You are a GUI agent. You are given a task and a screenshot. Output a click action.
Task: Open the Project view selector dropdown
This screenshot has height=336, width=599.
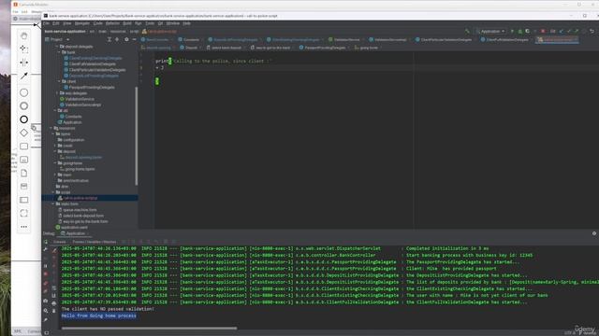coord(57,39)
